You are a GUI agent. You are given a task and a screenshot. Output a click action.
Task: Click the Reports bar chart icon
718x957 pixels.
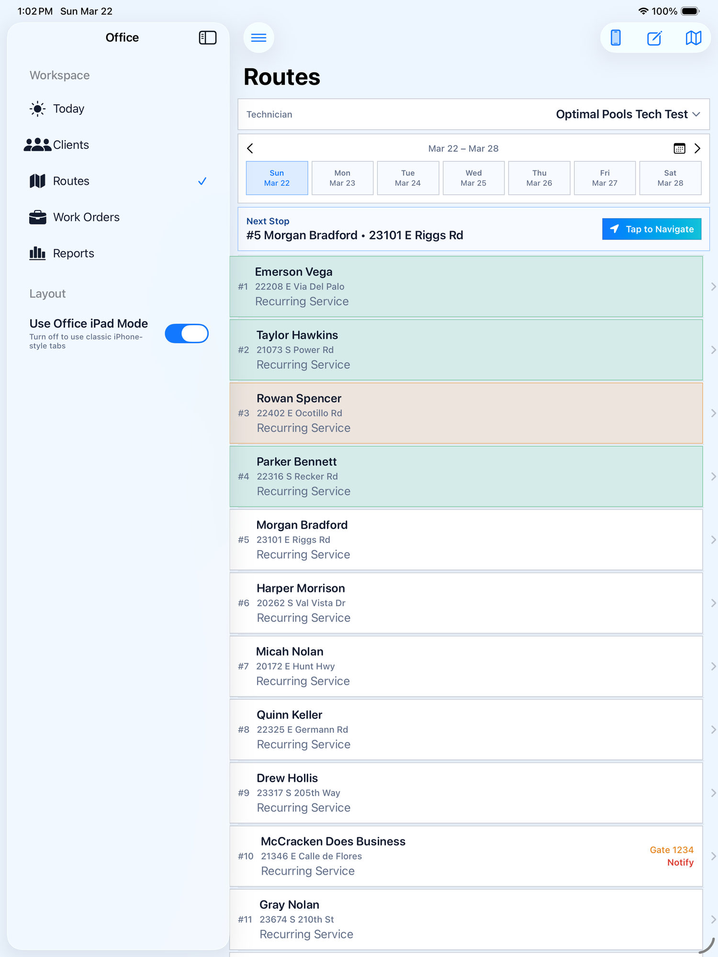point(37,253)
